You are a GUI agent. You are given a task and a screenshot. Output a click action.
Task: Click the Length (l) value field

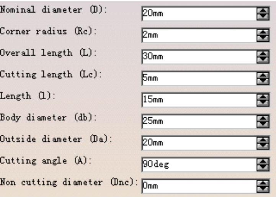click(x=199, y=100)
